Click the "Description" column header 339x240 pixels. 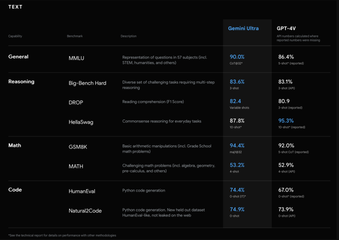pos(128,36)
